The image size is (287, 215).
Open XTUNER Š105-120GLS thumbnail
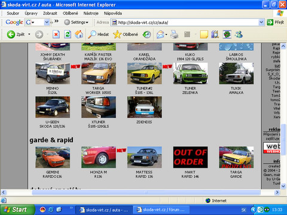pos(99,107)
